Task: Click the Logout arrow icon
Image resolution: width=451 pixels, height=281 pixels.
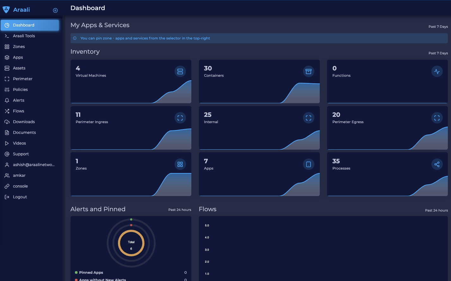Action: pyautogui.click(x=7, y=197)
